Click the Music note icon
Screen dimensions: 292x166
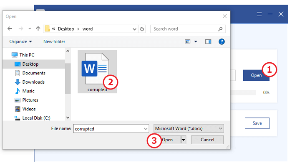tap(18, 91)
